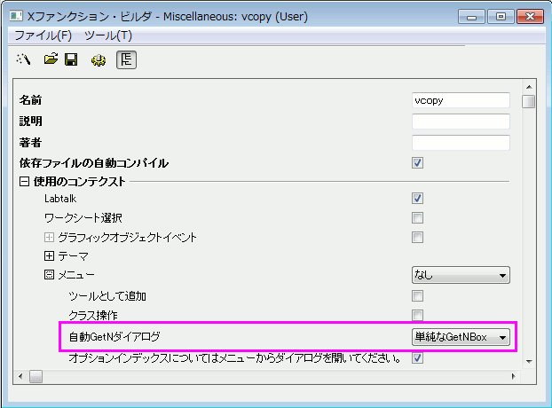Check the グラフィックオブジェクトイベント checkbox
The height and width of the screenshot is (408, 552).
pos(417,237)
